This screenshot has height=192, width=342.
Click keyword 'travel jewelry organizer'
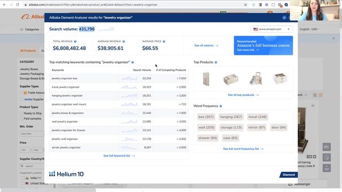click(x=66, y=87)
